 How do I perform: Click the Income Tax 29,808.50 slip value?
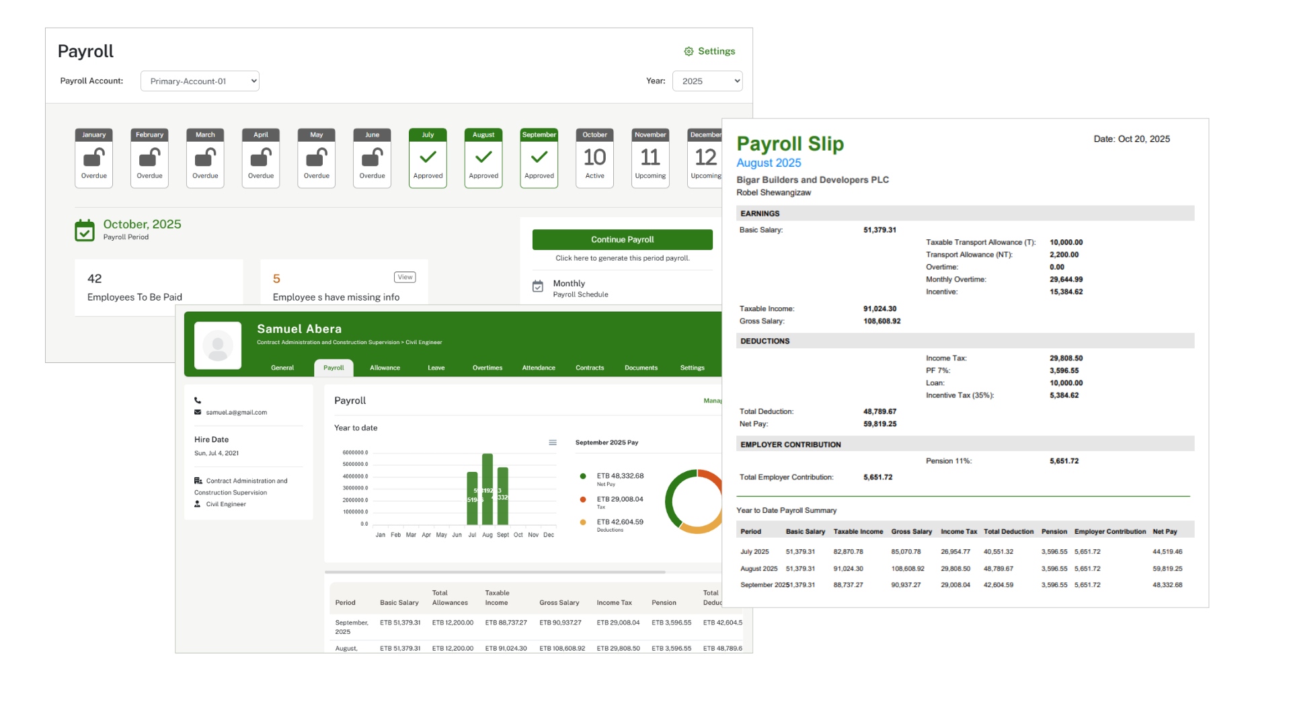(x=1066, y=358)
